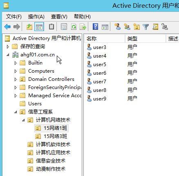This screenshot has height=176, width=179.
Task: Click the Forward arrow toolbar icon
Action: pyautogui.click(x=17, y=27)
